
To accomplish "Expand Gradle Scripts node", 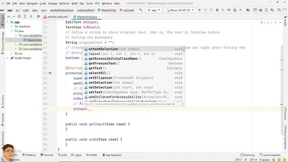I will [x=8, y=58].
